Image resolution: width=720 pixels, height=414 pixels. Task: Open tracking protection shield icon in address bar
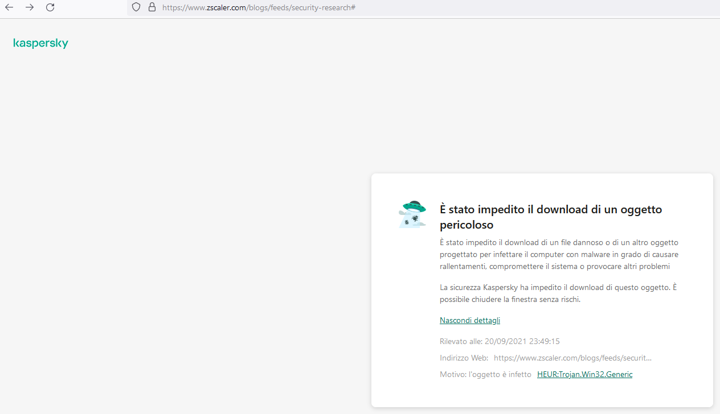(136, 7)
